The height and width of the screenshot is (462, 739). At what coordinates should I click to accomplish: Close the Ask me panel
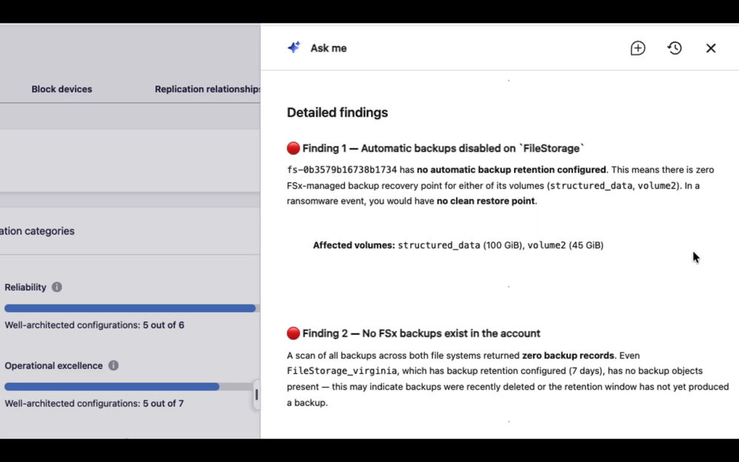711,48
